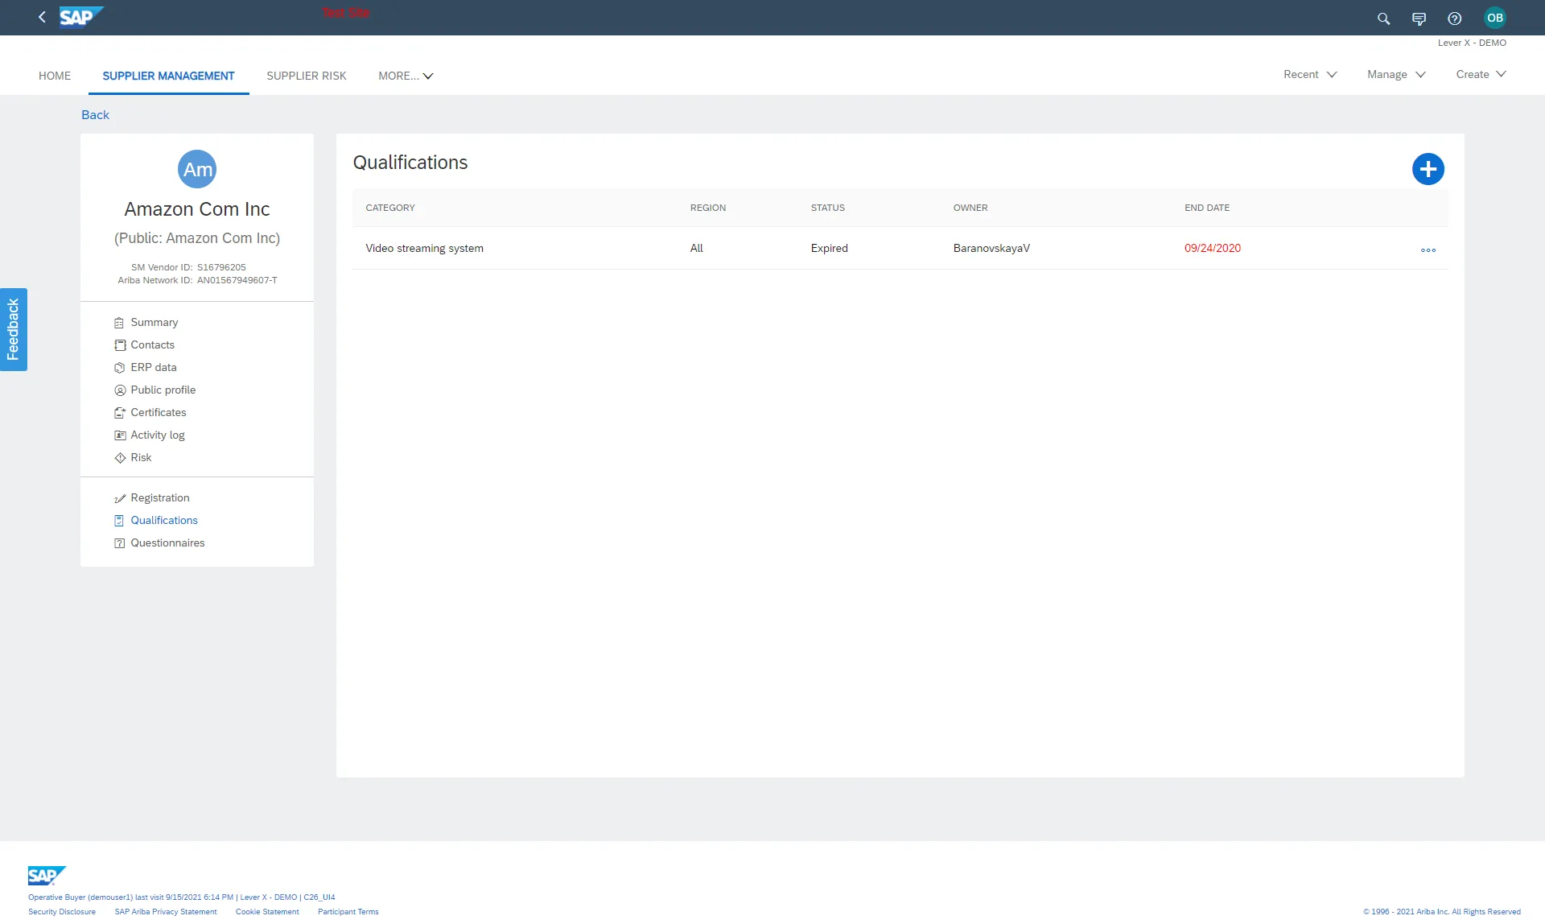Click the Public profile sidebar item
The width and height of the screenshot is (1545, 920).
tap(162, 390)
